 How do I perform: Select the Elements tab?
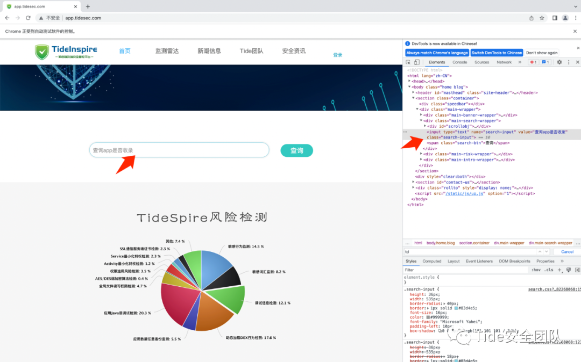437,62
